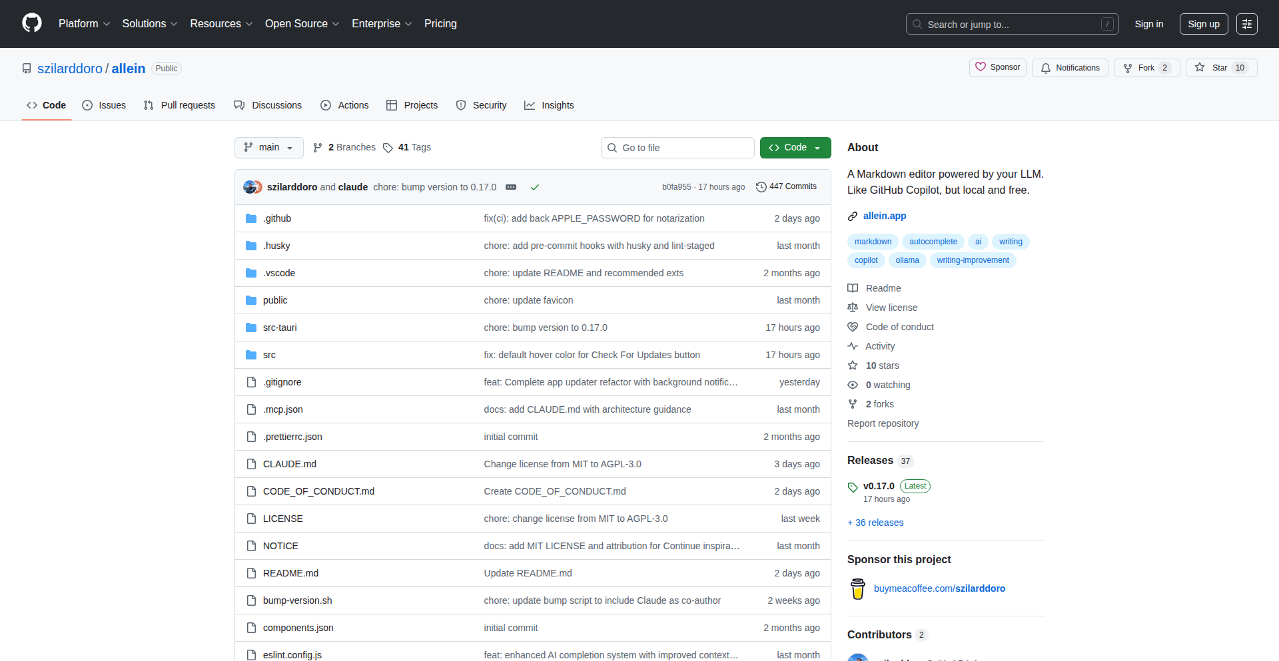Click the license scales icon
Image resolution: width=1279 pixels, height=661 pixels.
point(853,307)
